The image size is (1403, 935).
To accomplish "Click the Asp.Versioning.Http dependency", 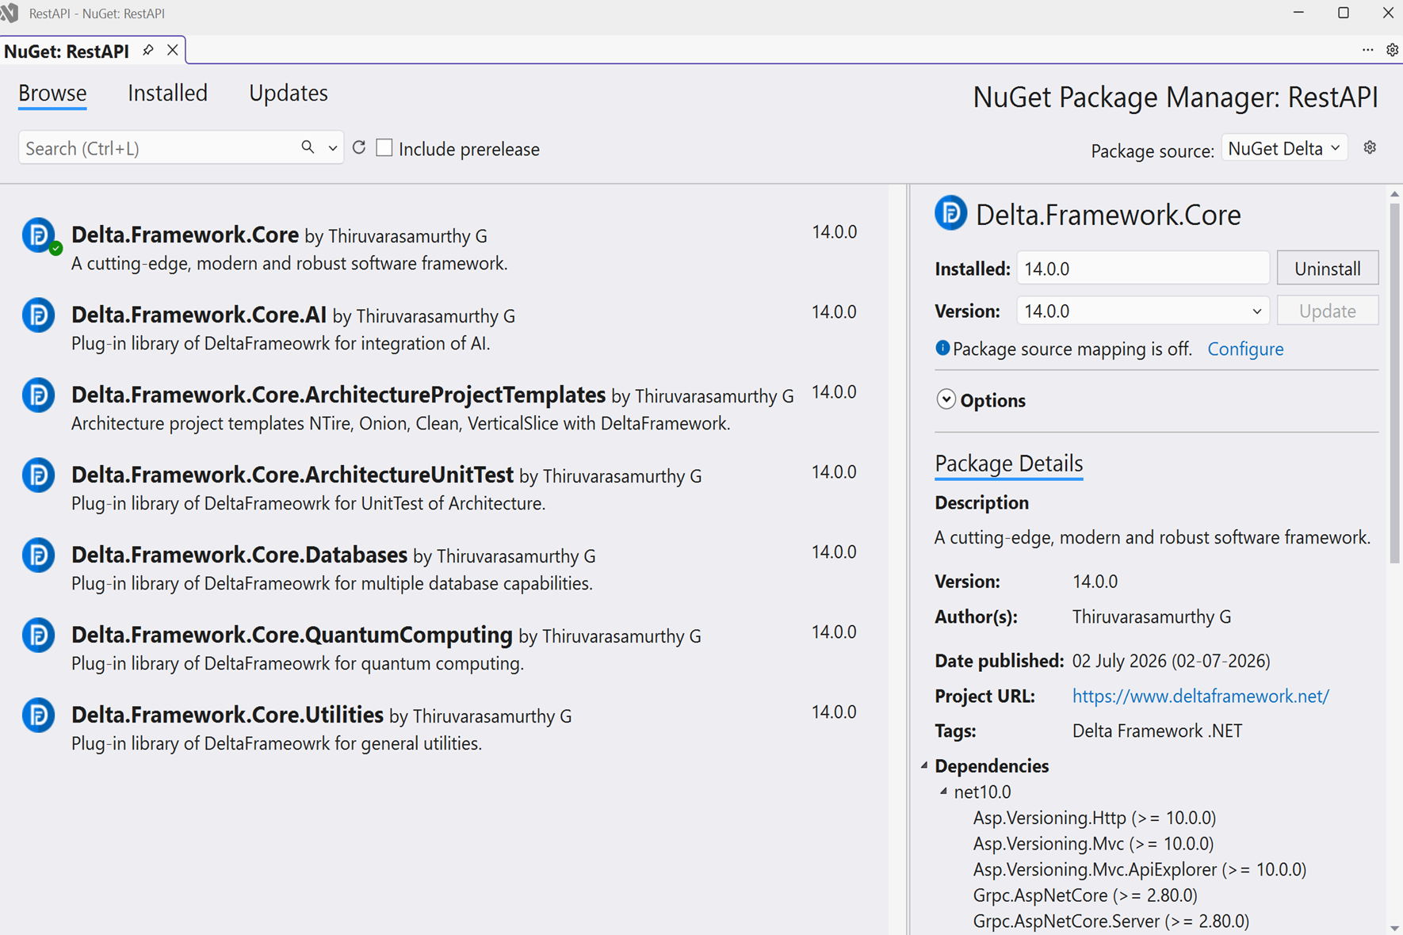I will 1094,817.
